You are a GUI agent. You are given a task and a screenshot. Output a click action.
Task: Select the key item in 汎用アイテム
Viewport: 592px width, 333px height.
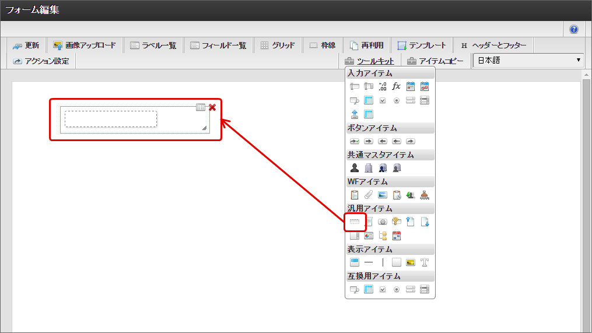coord(397,222)
